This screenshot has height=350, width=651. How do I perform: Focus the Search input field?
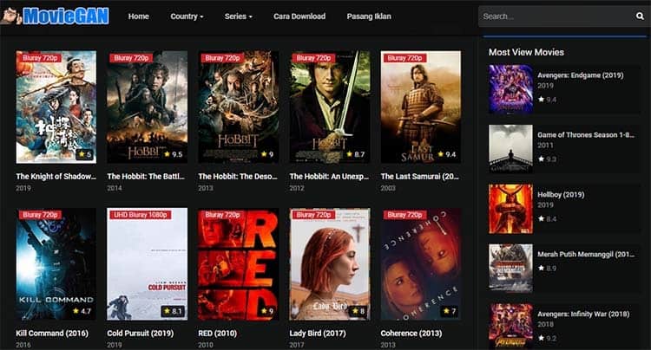[556, 16]
